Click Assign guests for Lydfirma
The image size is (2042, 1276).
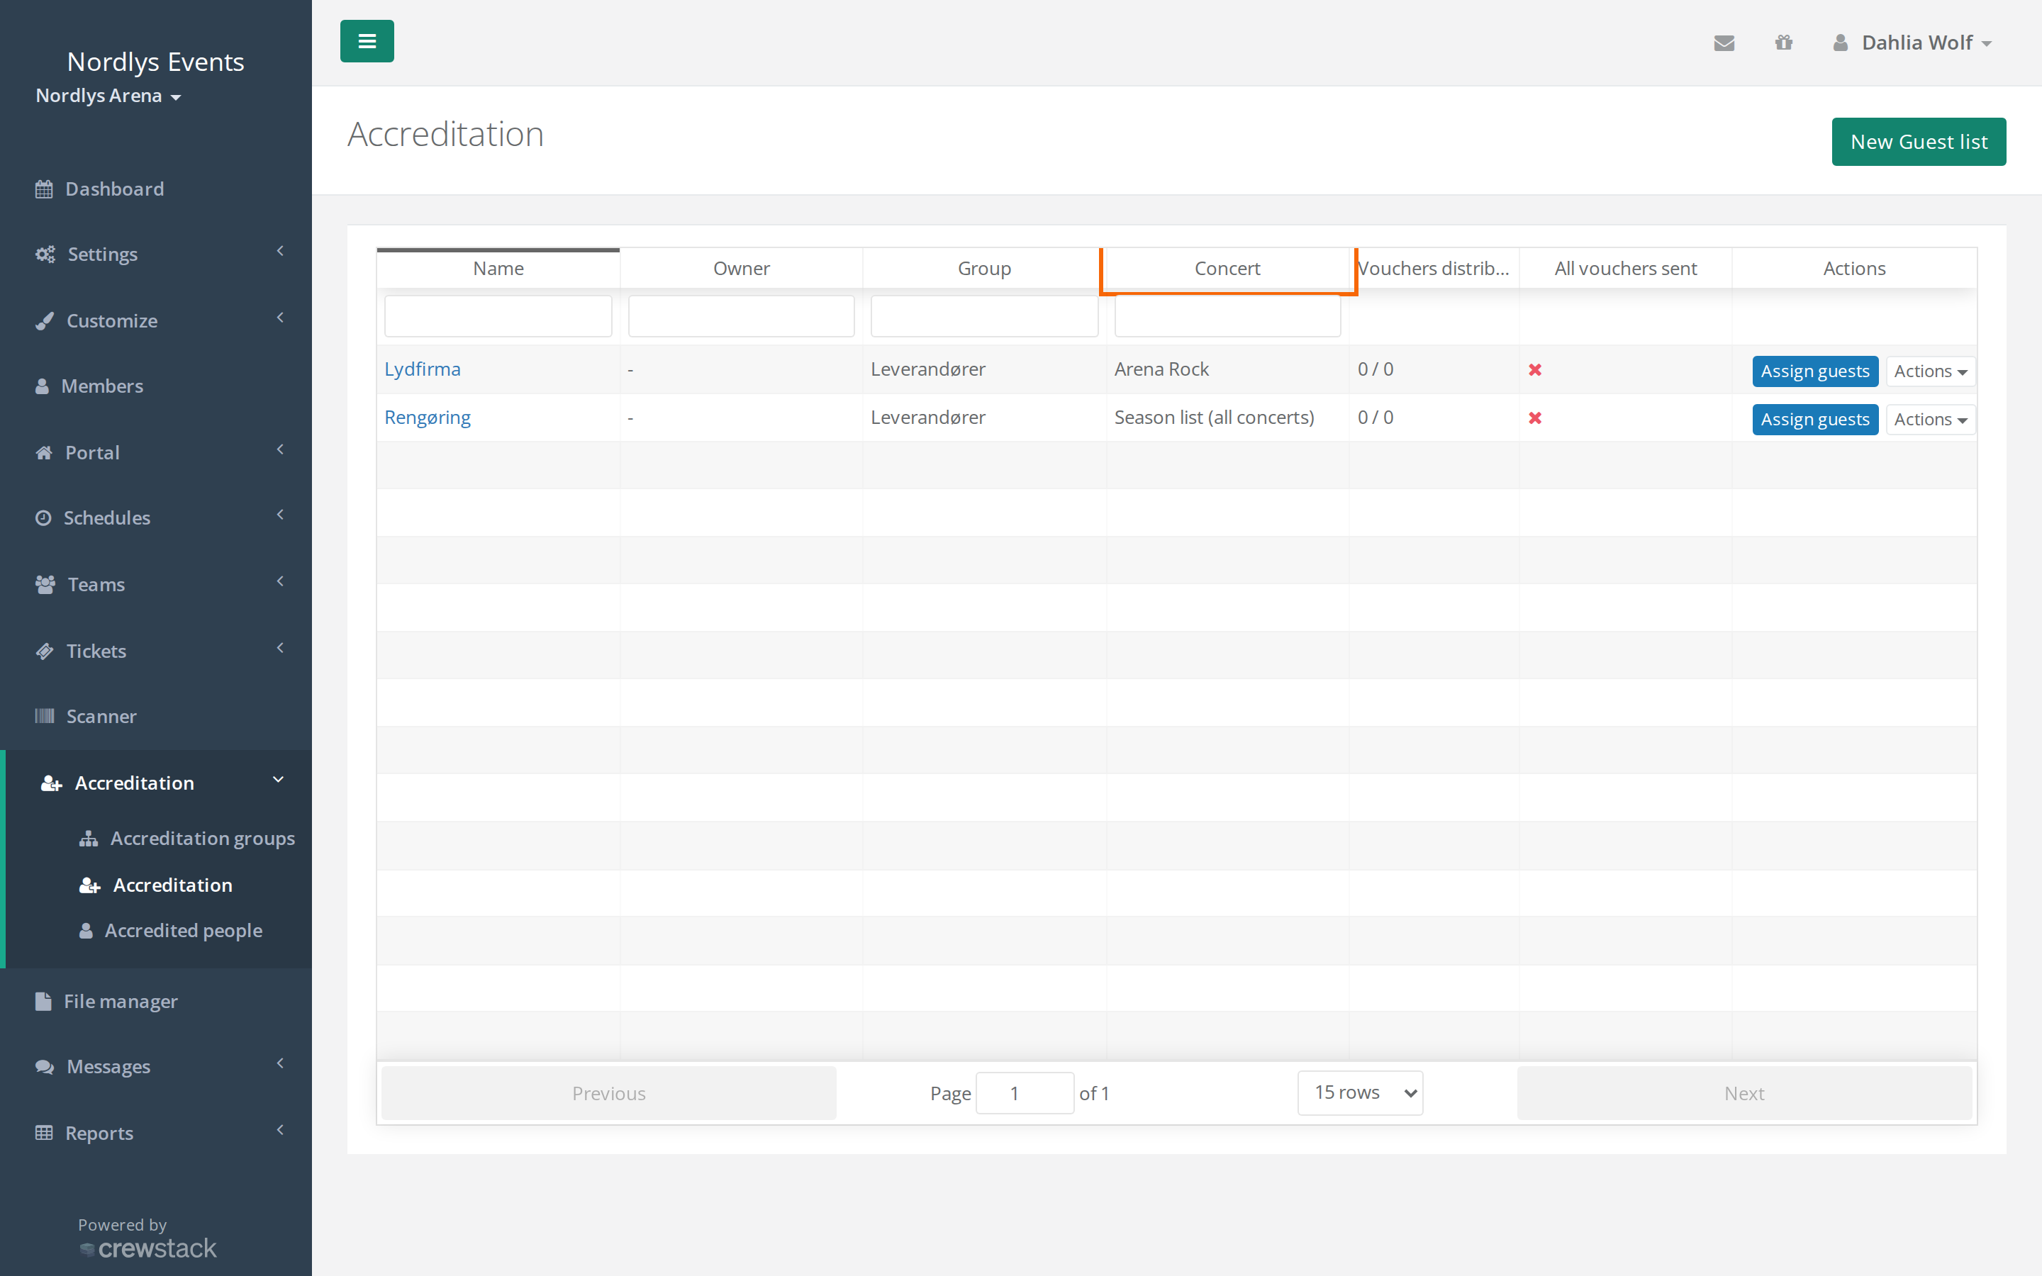pyautogui.click(x=1814, y=371)
